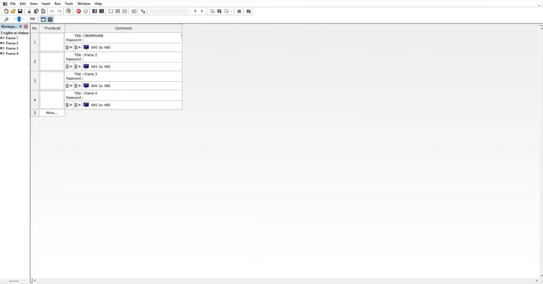543x284 pixels.
Task: Open the View menu
Action: tap(33, 4)
